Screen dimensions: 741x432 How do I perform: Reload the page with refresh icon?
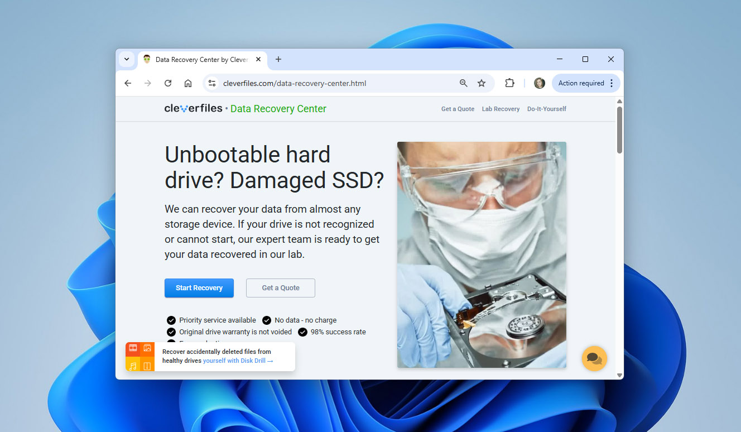168,83
